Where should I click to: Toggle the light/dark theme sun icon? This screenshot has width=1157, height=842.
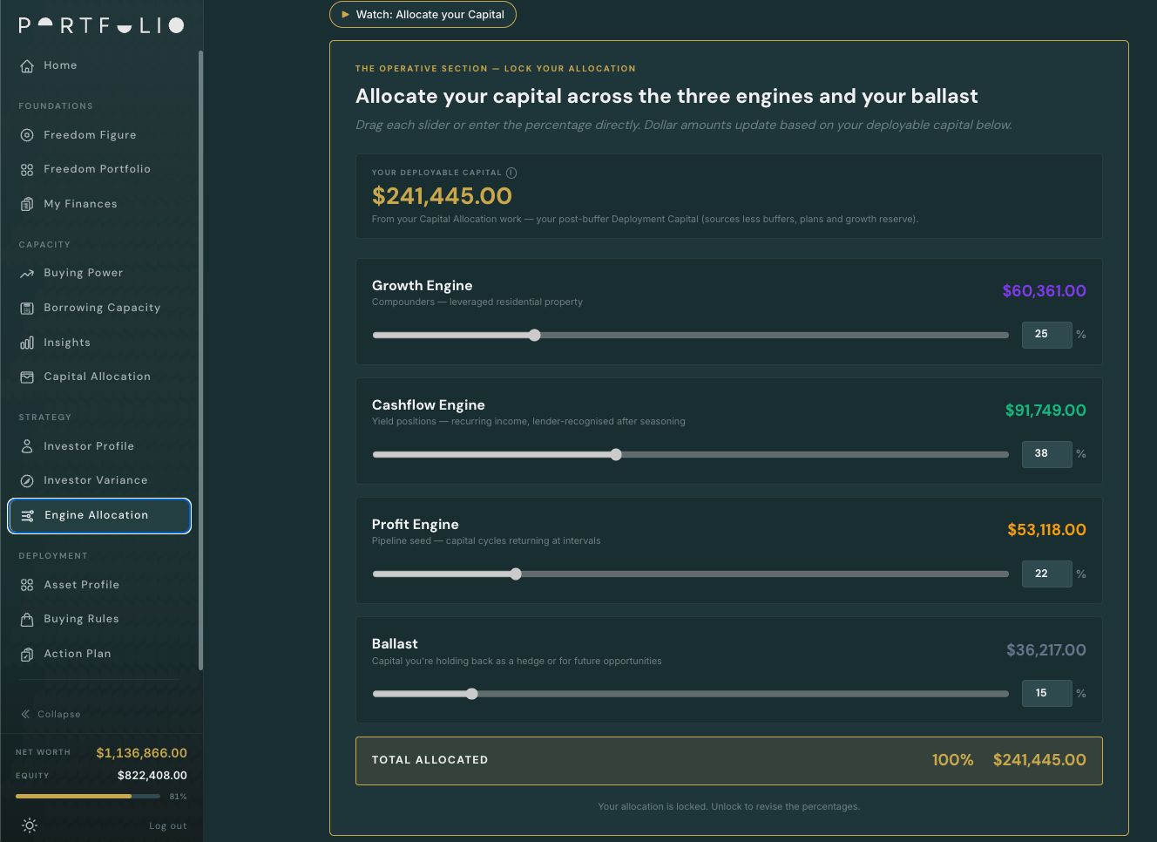point(30,825)
